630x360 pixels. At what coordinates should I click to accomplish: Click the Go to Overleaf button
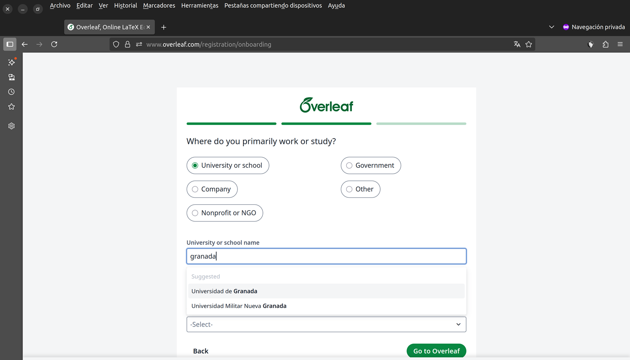pyautogui.click(x=436, y=351)
